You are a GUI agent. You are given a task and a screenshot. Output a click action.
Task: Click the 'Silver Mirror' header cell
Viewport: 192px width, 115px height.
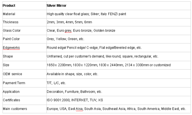click(x=56, y=5)
